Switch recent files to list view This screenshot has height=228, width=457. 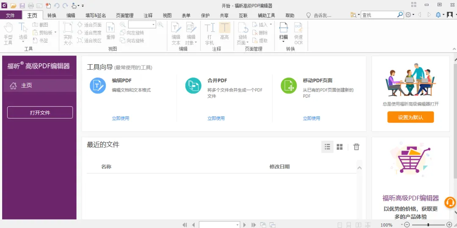[x=327, y=147]
